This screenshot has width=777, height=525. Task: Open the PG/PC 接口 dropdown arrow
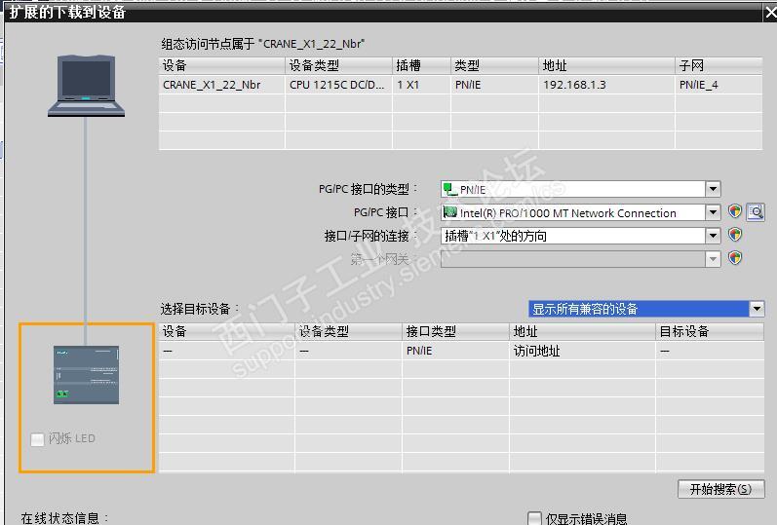(713, 212)
